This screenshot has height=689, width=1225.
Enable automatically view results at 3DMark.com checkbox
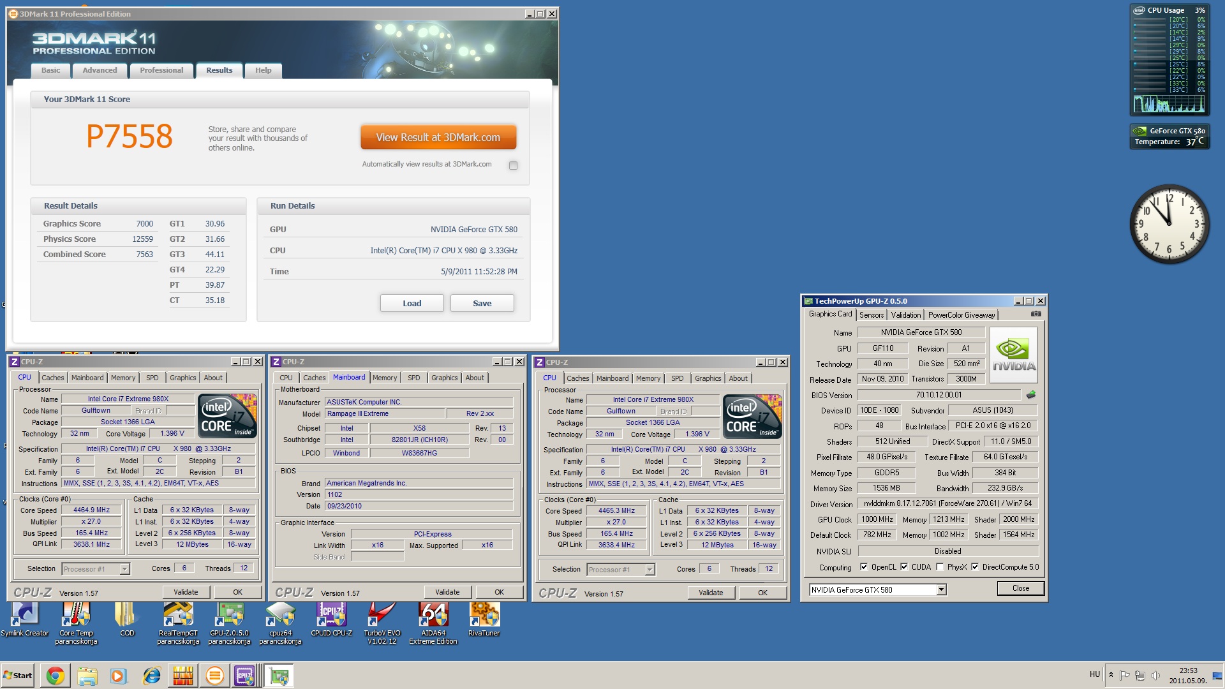513,165
